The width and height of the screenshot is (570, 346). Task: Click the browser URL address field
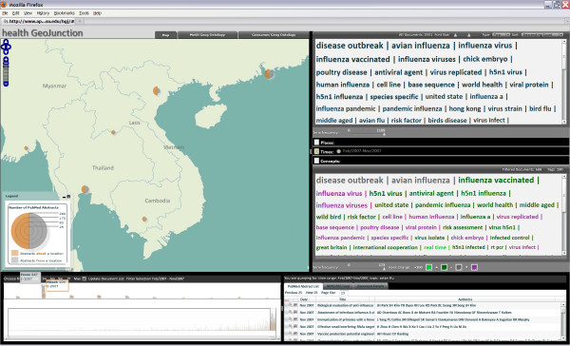click(x=39, y=21)
